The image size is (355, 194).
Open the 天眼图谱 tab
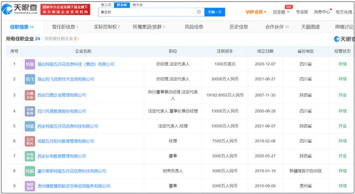[310, 27]
